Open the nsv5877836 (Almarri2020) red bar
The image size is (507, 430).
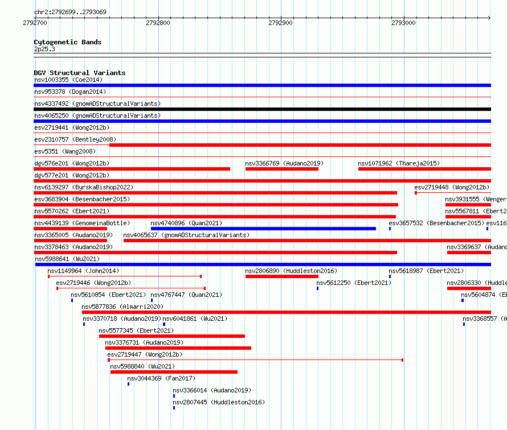pyautogui.click(x=287, y=312)
